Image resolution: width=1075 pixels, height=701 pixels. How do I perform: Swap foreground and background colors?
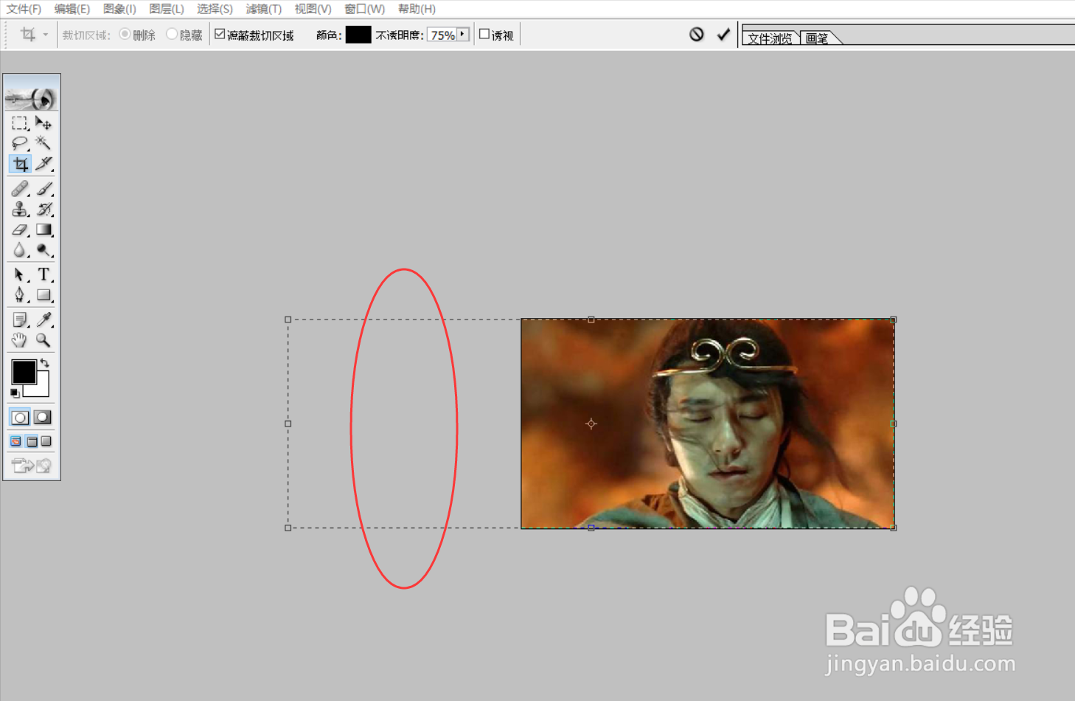[x=45, y=362]
